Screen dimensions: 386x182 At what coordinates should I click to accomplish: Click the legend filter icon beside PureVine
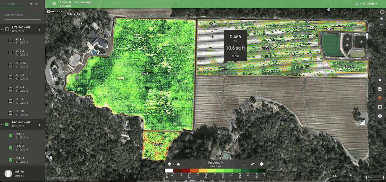pos(244,164)
